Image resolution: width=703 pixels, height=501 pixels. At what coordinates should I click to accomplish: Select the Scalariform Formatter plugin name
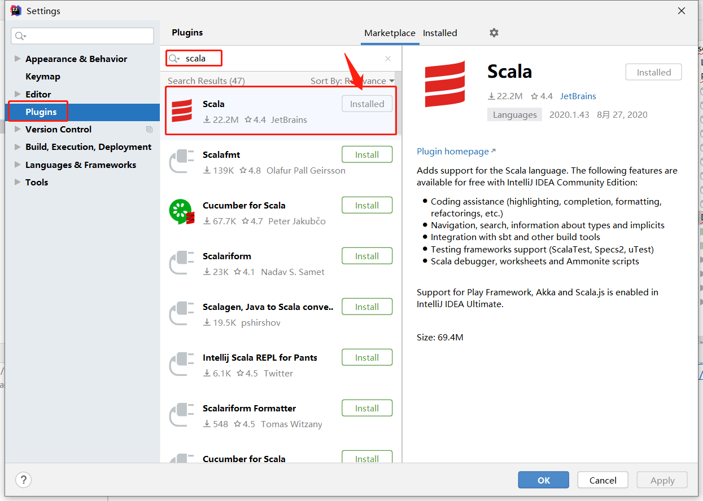(249, 408)
